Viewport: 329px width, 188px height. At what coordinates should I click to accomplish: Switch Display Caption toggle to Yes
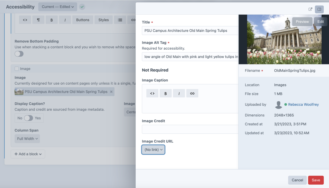pos(29,118)
